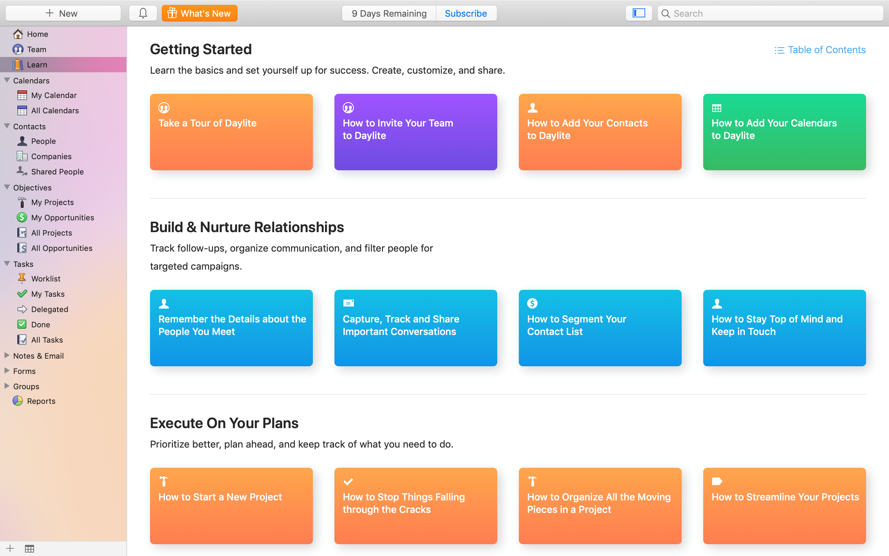Select the All Tasks icon
889x556 pixels.
click(22, 340)
